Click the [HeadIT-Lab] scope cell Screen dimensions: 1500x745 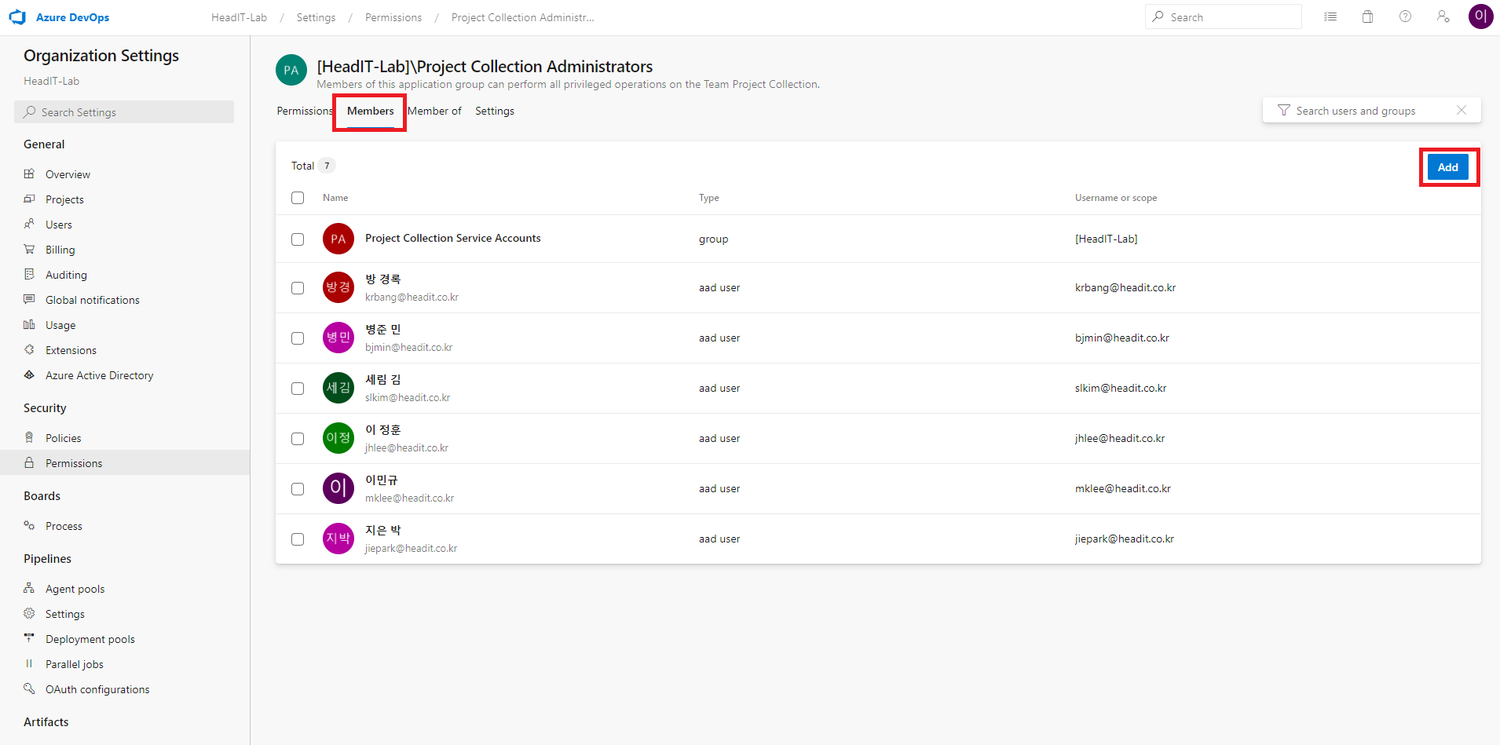(1107, 239)
